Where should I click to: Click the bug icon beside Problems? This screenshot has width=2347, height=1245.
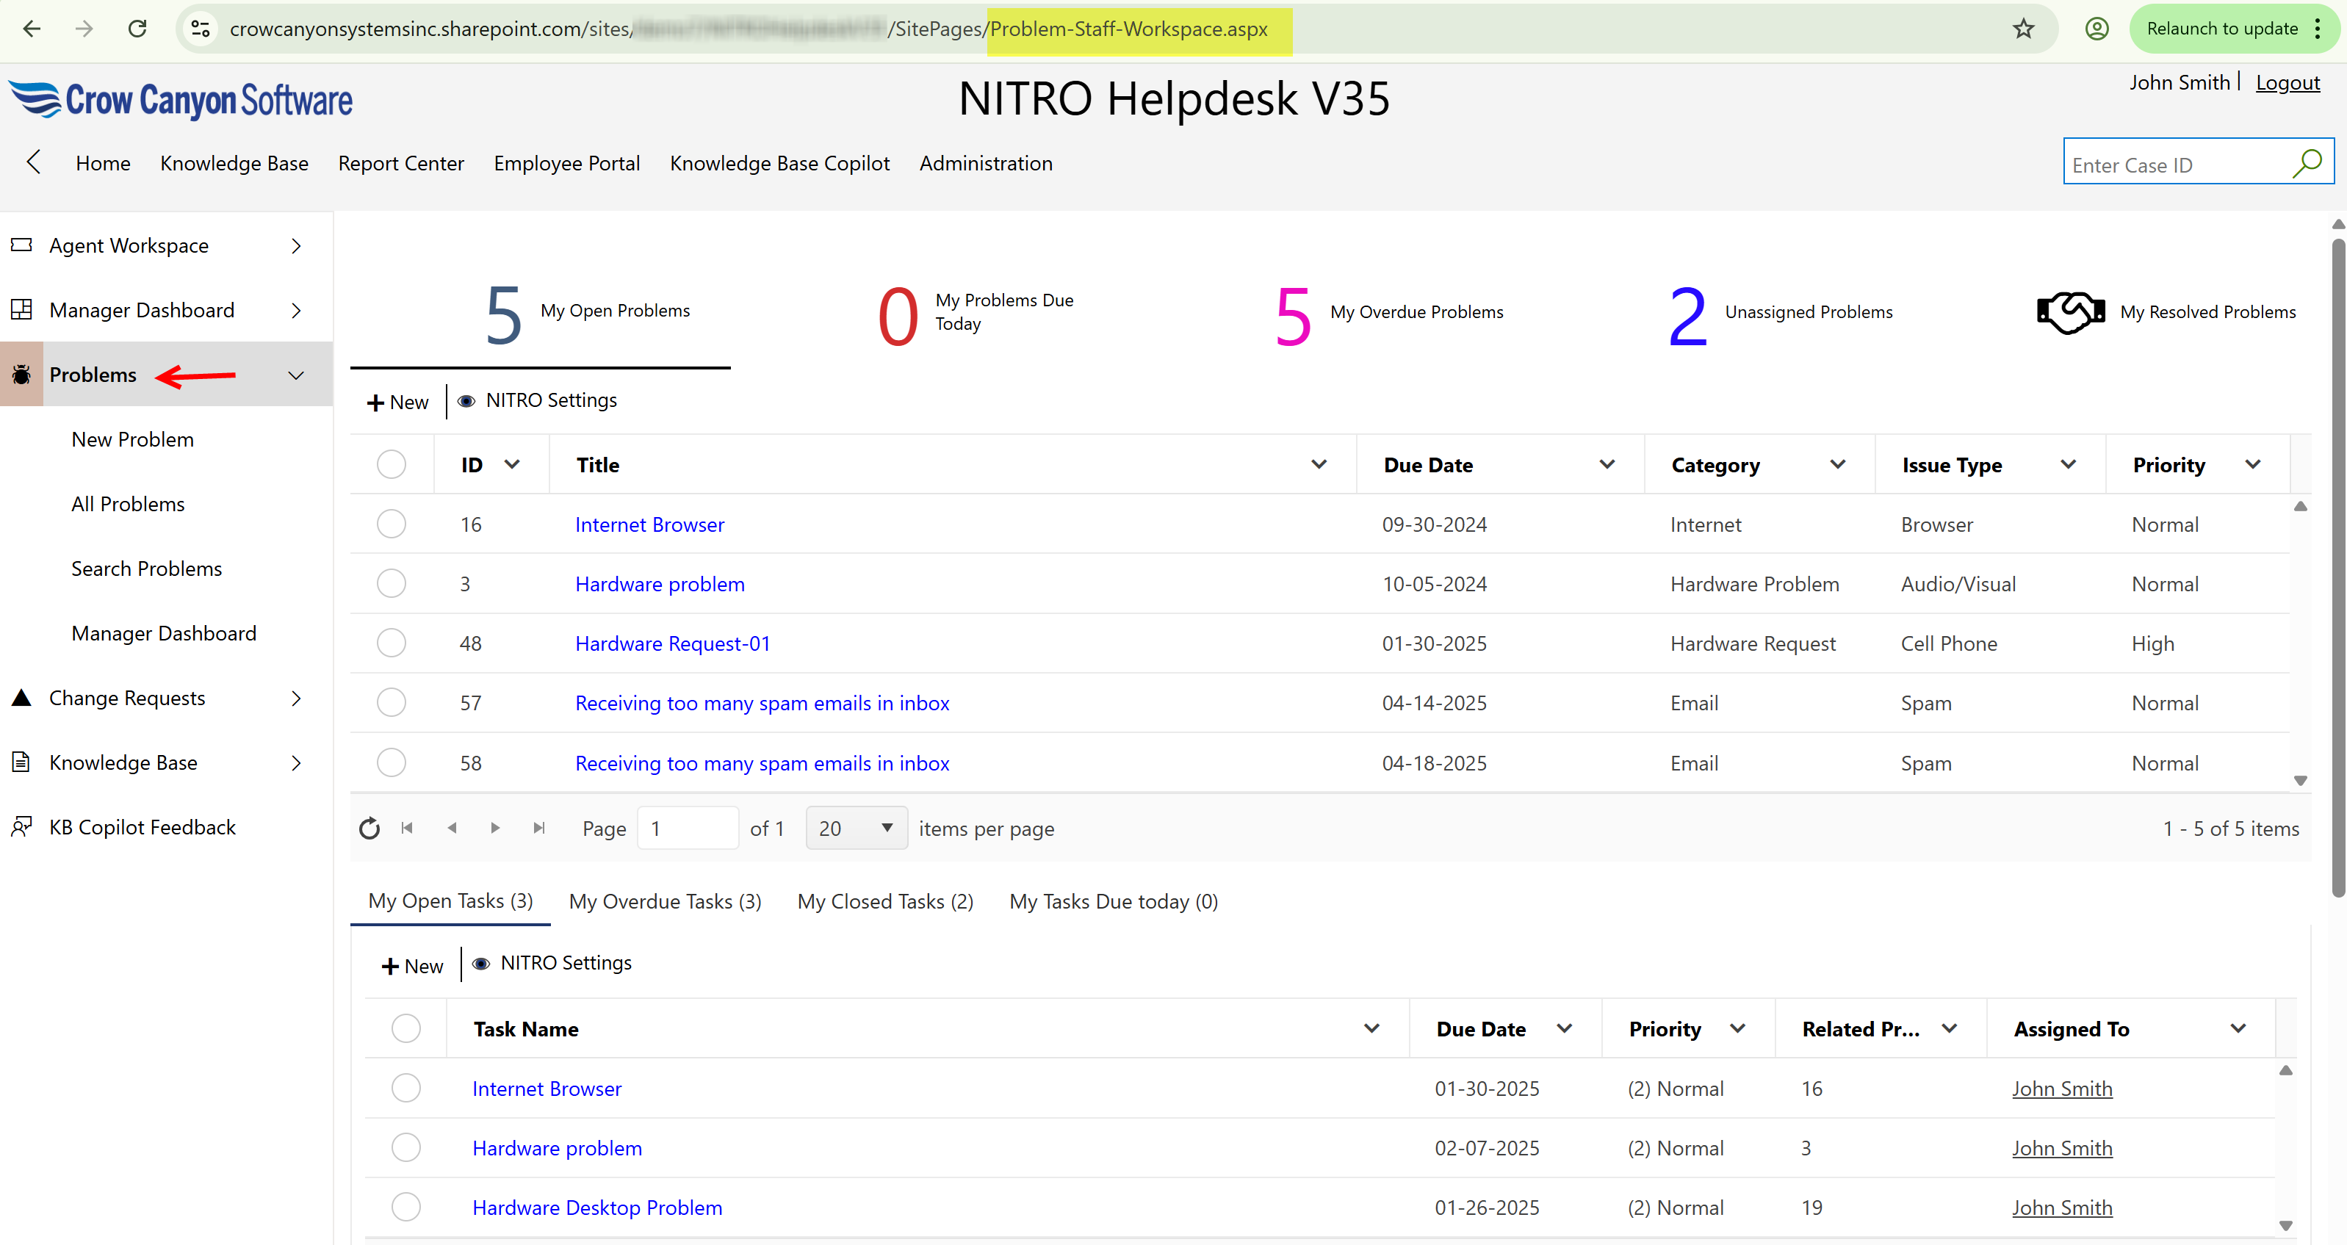point(22,375)
